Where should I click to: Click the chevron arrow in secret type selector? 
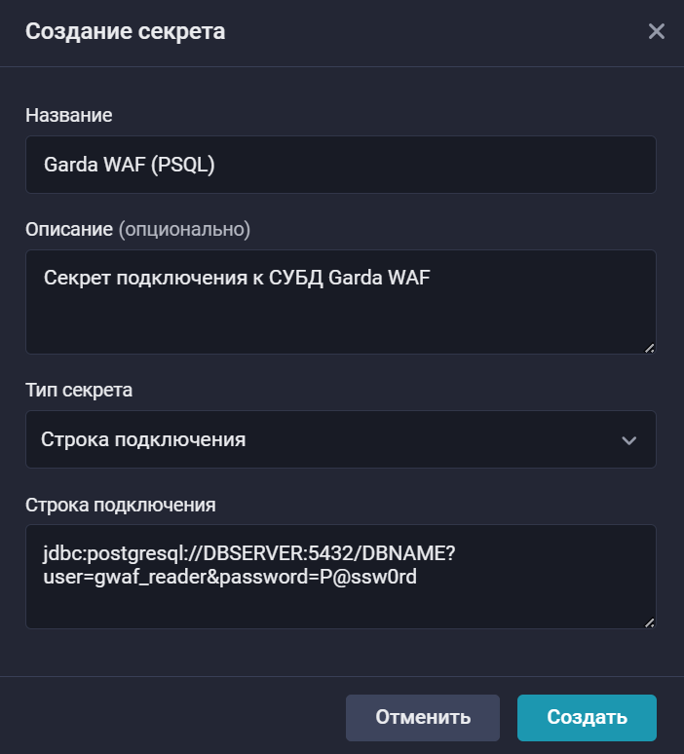coord(629,440)
